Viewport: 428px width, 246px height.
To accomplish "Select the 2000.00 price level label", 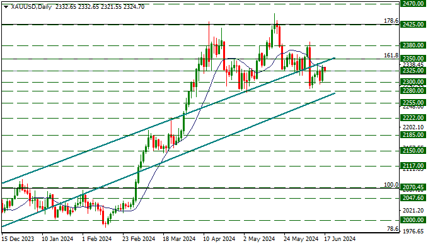I will pos(413,220).
